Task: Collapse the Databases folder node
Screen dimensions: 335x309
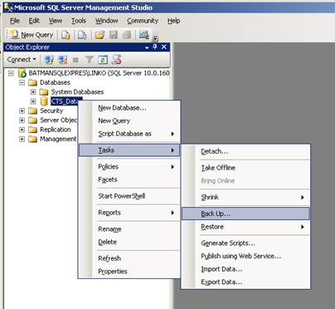Action: click(22, 82)
